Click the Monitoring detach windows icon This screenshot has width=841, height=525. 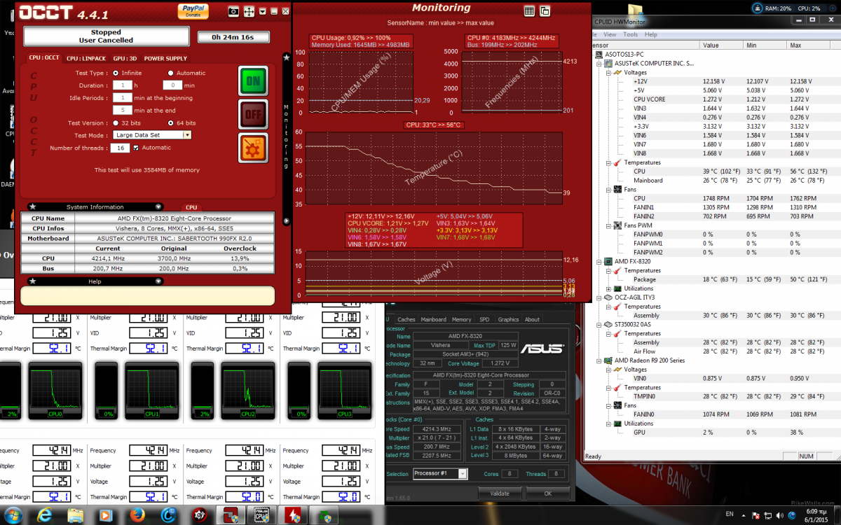click(x=545, y=10)
